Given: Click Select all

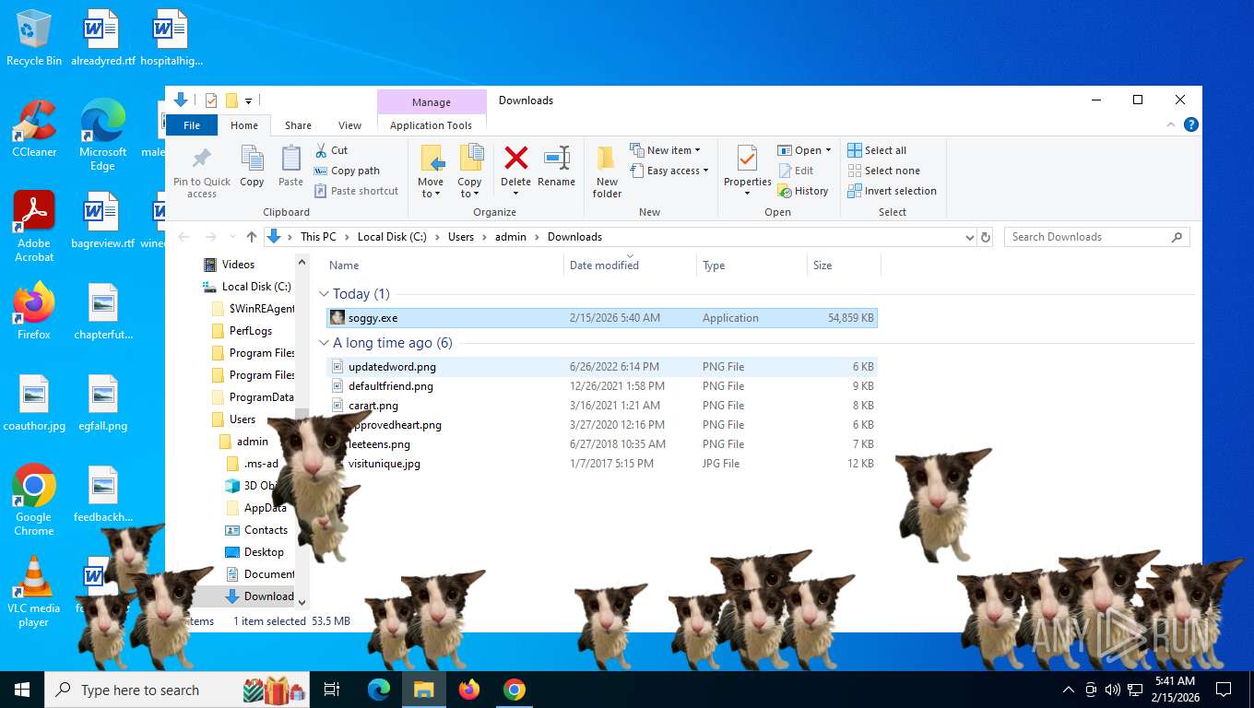Looking at the screenshot, I should (877, 150).
